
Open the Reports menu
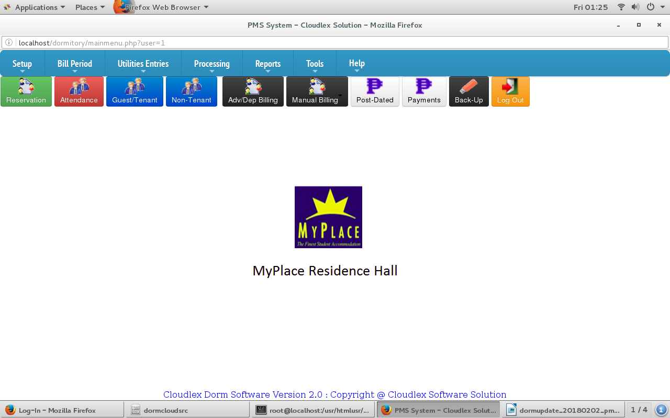268,64
